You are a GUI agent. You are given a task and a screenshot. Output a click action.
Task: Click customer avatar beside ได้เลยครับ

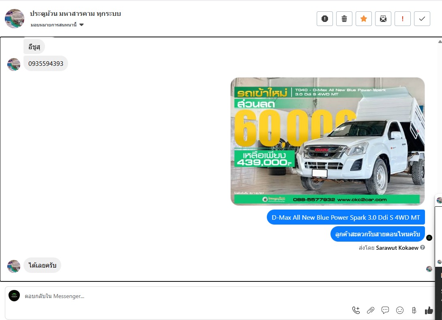coord(14,266)
